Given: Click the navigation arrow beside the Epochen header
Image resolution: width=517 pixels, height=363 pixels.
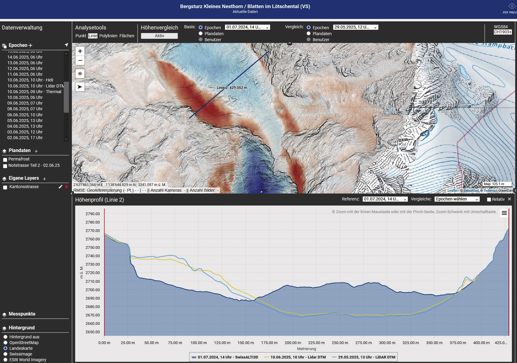Looking at the screenshot, I should pyautogui.click(x=66, y=44).
